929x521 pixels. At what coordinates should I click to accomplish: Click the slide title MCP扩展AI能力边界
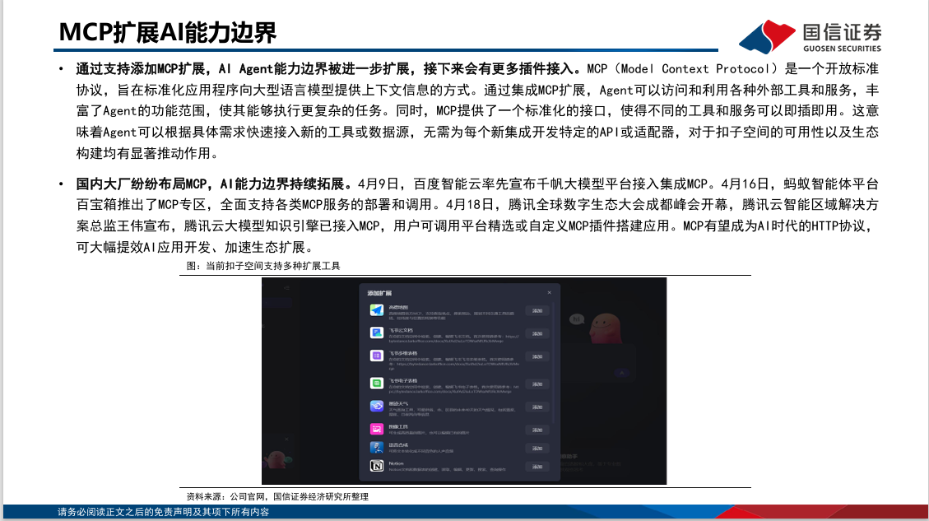(168, 33)
